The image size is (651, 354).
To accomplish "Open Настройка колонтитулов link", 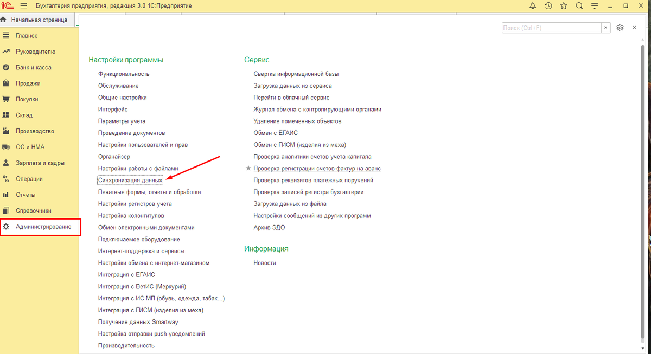I will [x=131, y=216].
